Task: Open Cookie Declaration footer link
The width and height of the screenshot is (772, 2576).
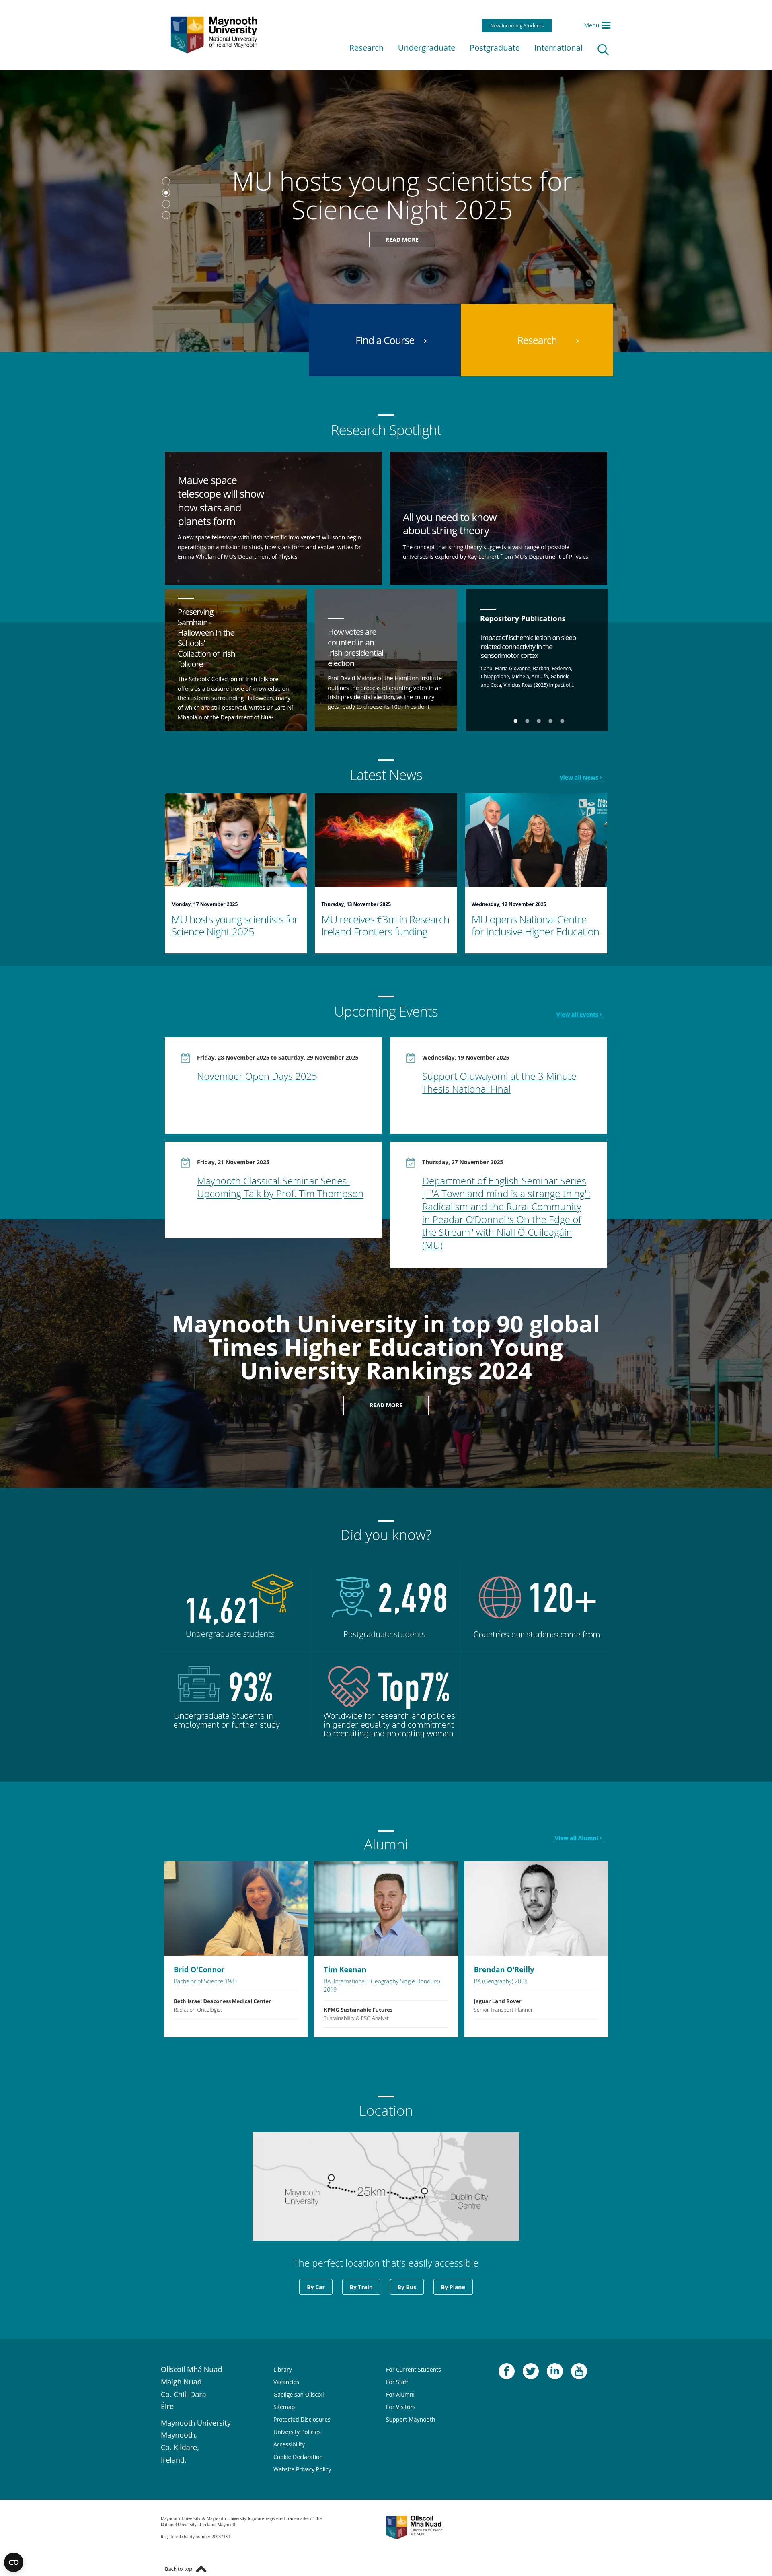Action: pyautogui.click(x=298, y=2457)
